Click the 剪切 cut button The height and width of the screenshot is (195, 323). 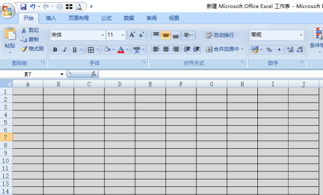click(x=30, y=30)
